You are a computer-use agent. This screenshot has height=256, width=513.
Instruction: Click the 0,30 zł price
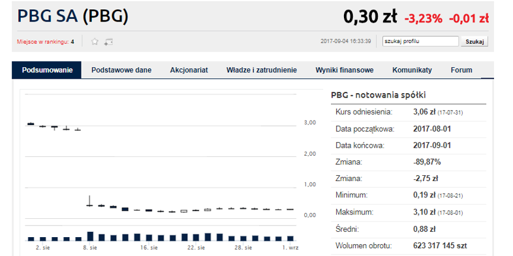point(370,16)
